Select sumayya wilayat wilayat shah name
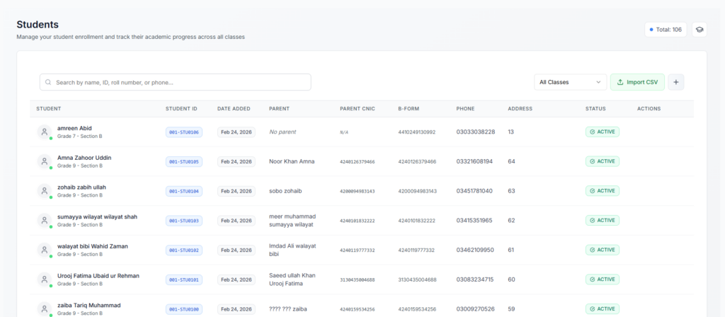Screen dimensions: 725x317 pyautogui.click(x=97, y=217)
